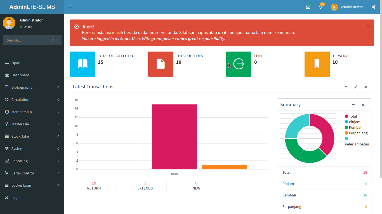Open the notifications bell icon
The height and width of the screenshot is (214, 382).
320,7
